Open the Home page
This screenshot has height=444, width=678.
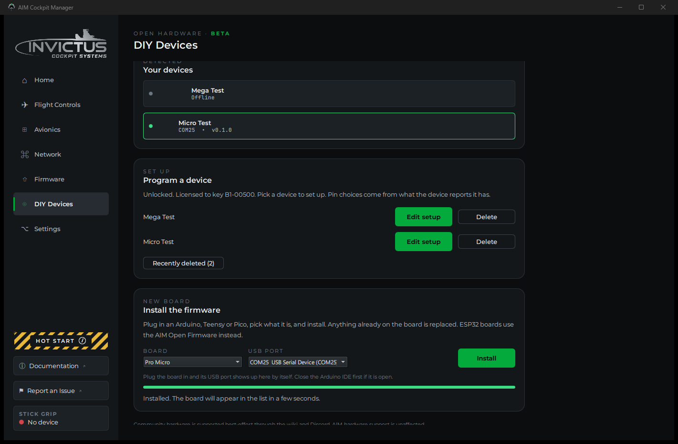[x=61, y=80]
